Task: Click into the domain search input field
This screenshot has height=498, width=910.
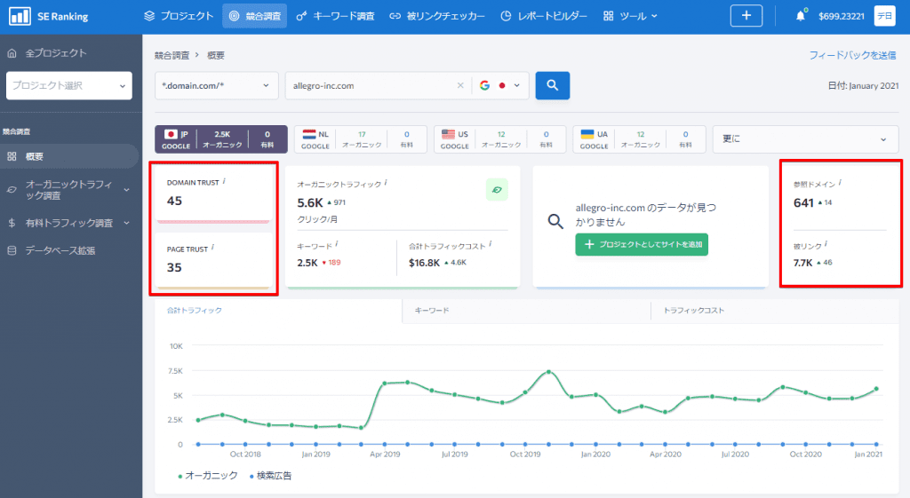Action: coord(371,85)
